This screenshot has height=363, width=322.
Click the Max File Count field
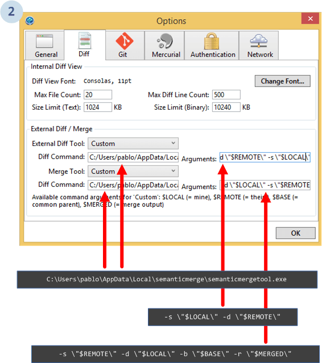(98, 95)
